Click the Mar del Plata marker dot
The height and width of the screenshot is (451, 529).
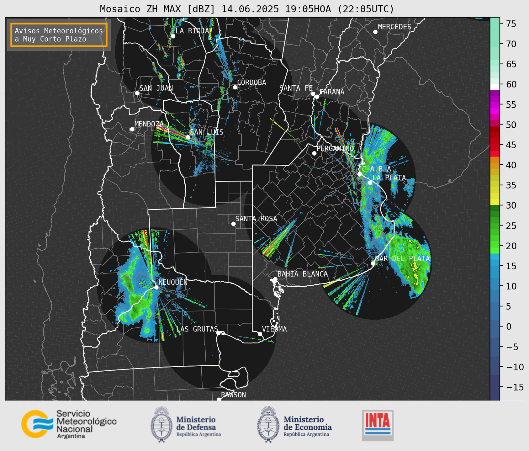pos(373,263)
